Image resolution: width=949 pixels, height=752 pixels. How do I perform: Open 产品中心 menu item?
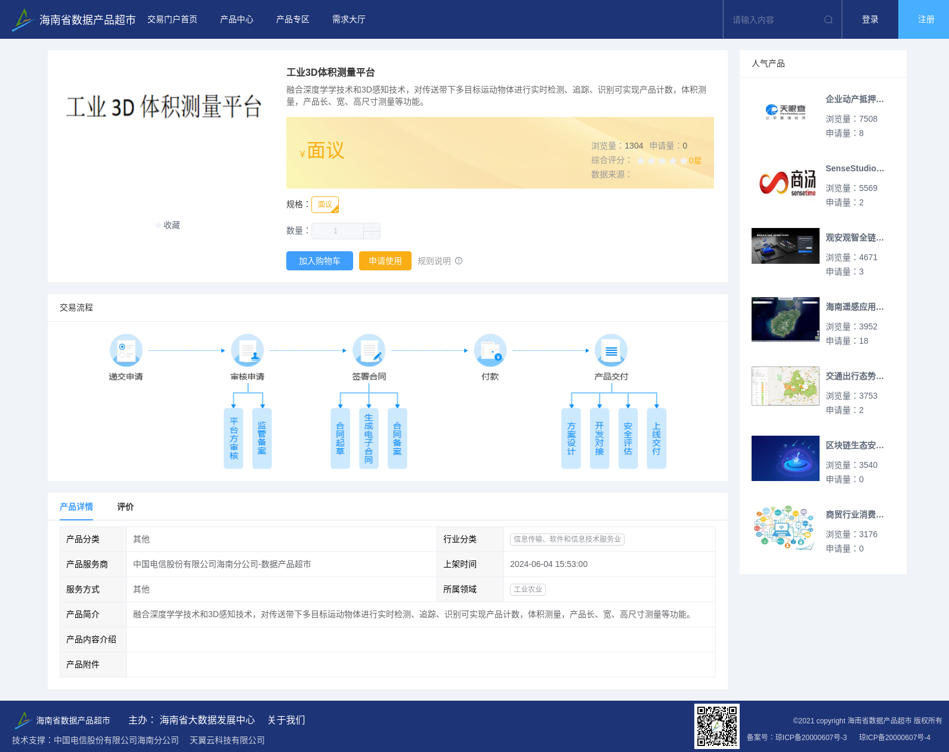coord(237,20)
